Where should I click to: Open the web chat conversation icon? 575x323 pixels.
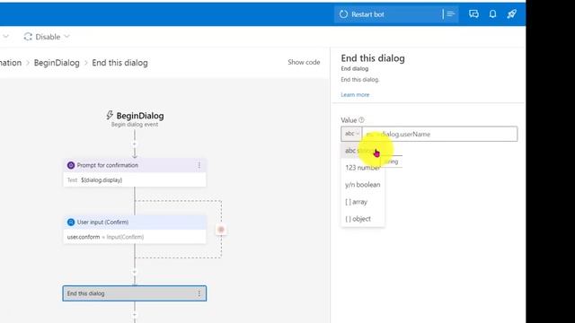473,14
